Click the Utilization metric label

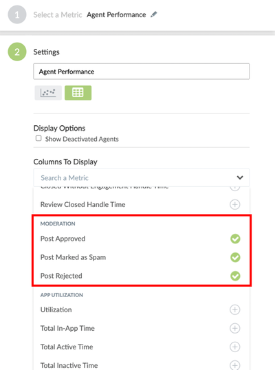(x=56, y=309)
